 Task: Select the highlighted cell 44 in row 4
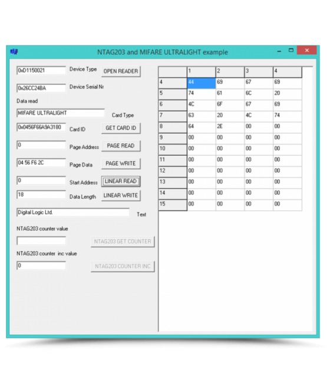pos(202,83)
